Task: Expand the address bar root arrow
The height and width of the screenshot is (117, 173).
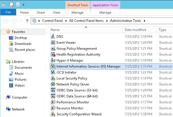Action: coord(39,21)
